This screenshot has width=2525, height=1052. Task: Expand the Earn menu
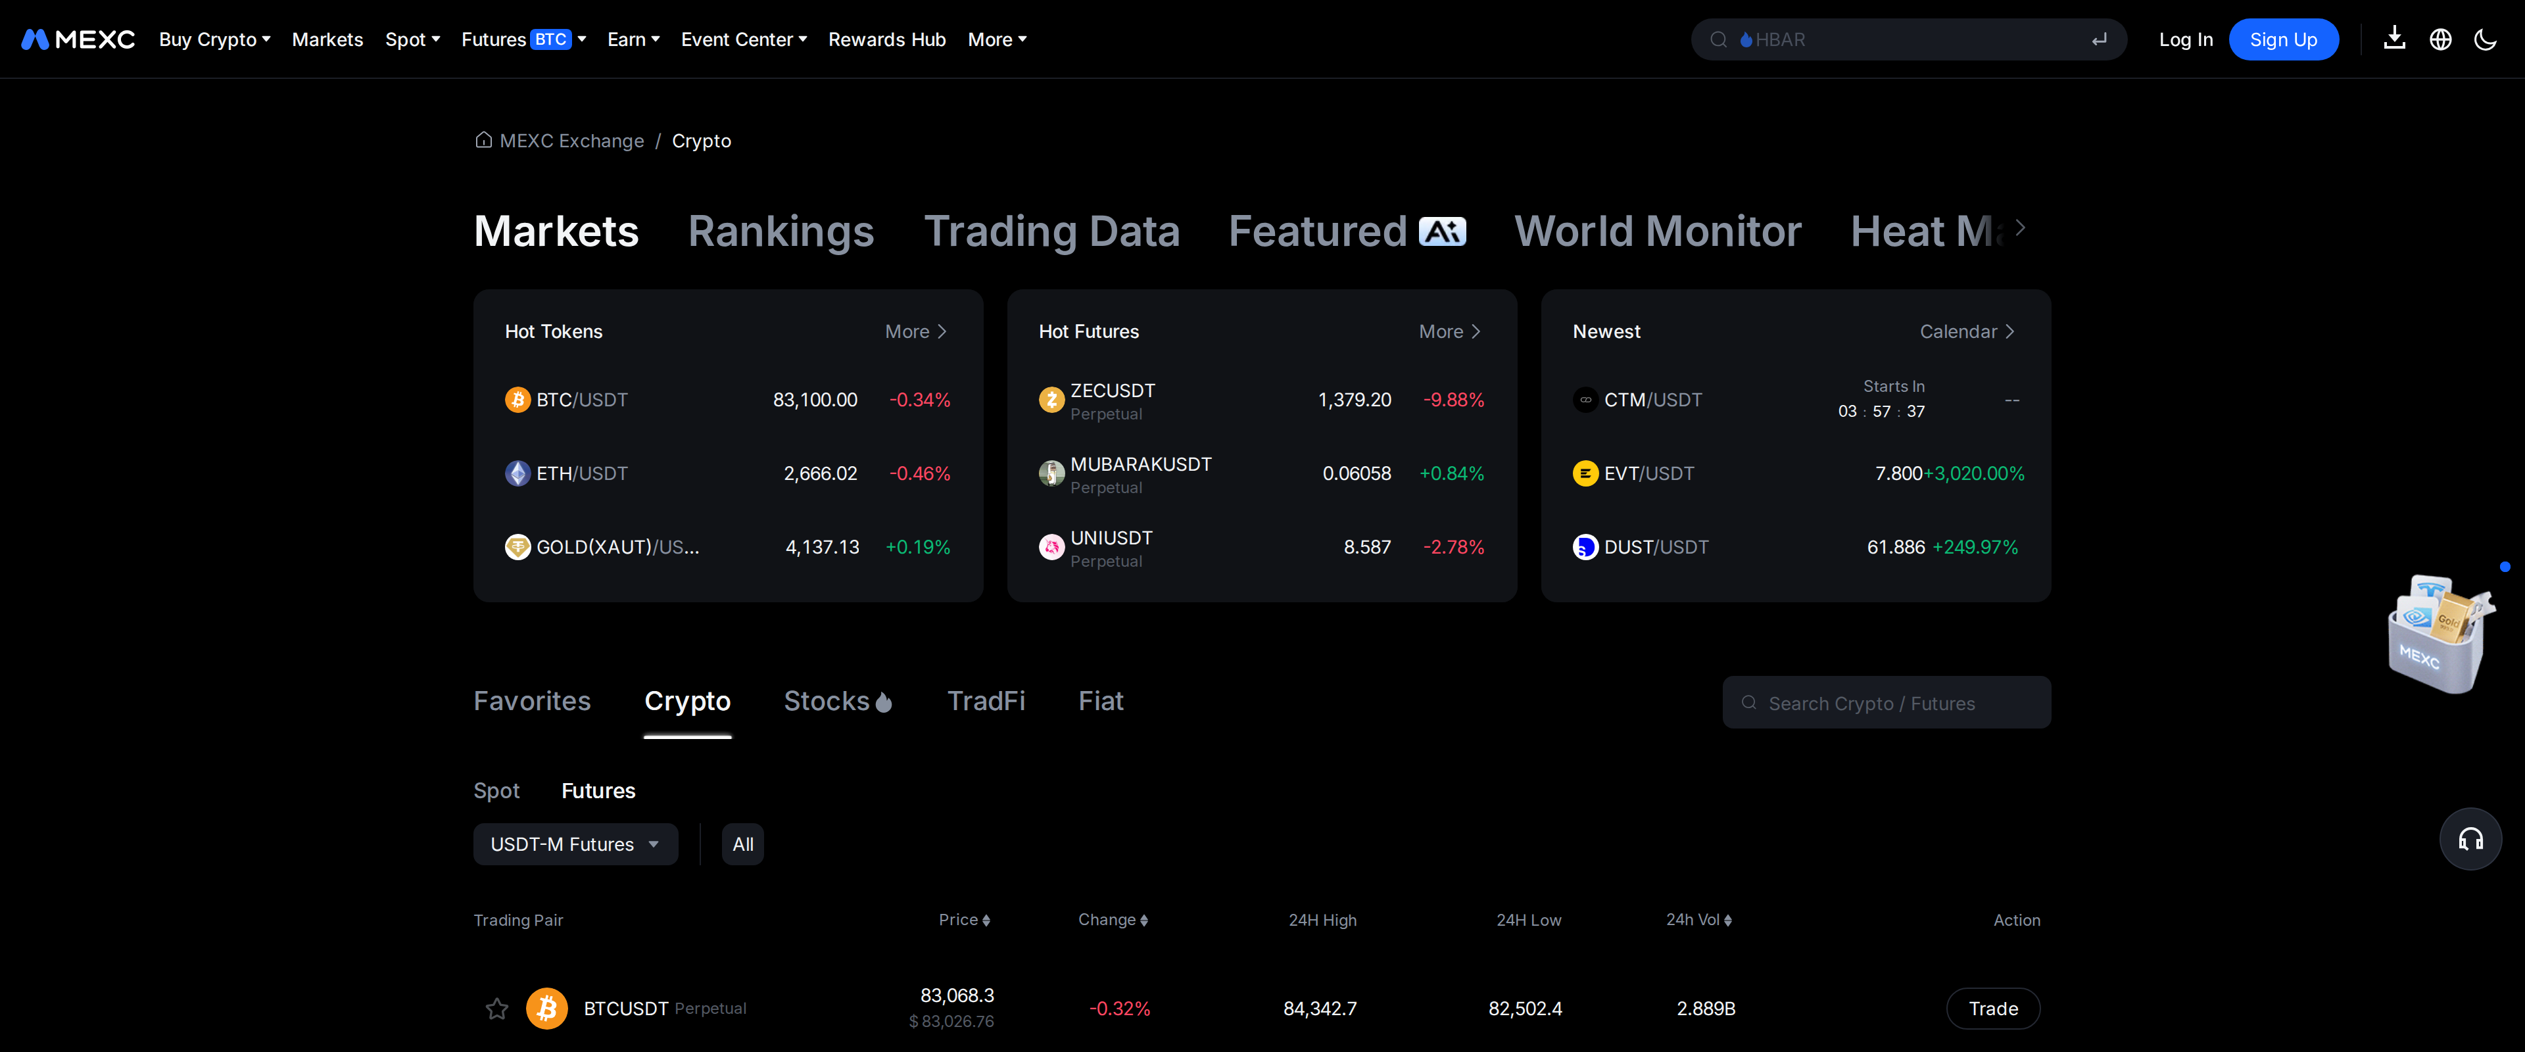[x=633, y=39]
